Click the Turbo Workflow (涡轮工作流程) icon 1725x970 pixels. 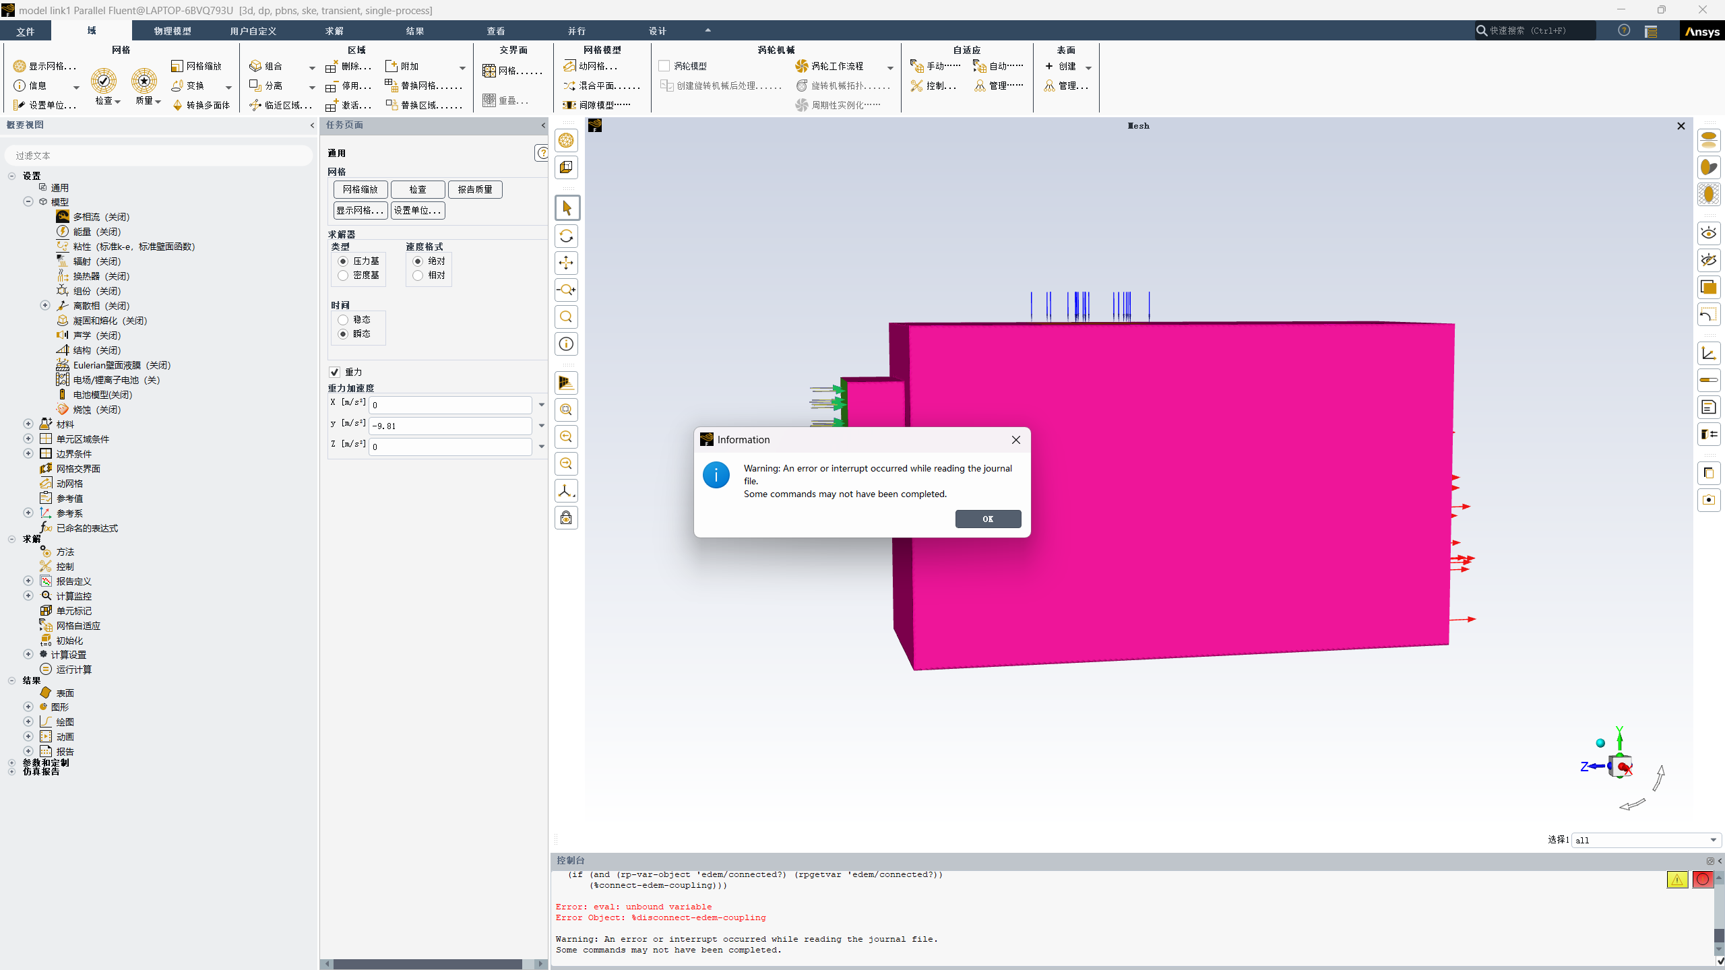point(802,66)
